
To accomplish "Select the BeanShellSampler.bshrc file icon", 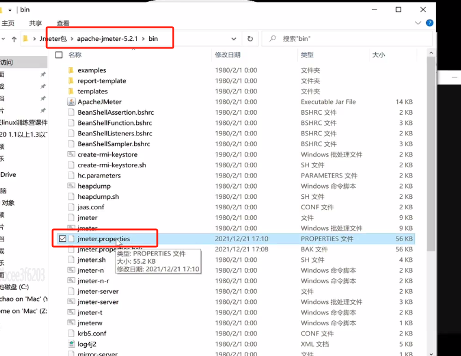I will 71,144.
